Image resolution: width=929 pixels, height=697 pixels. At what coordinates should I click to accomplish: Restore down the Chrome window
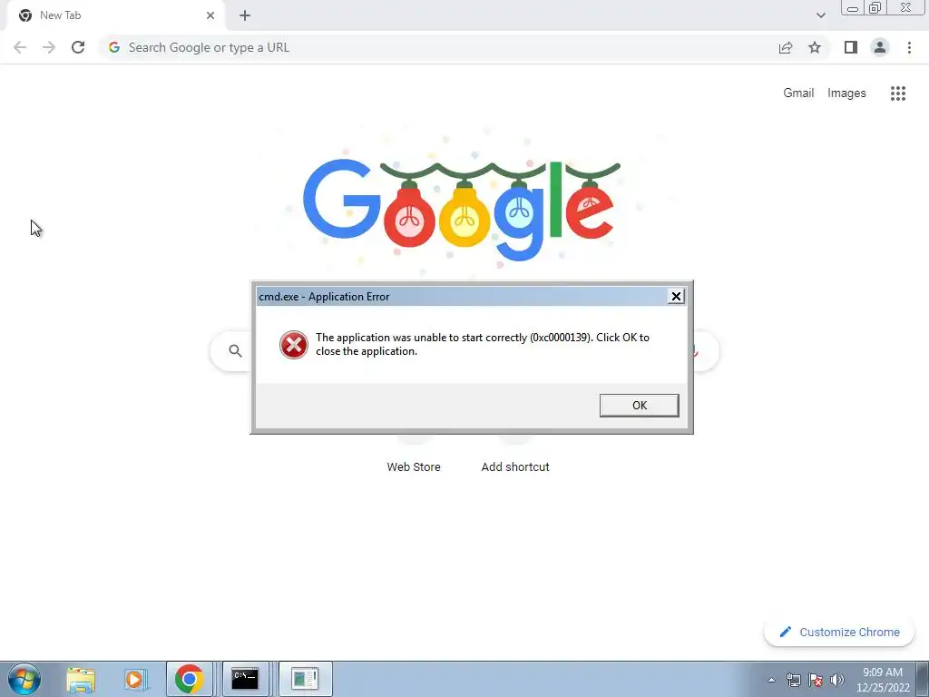click(x=875, y=8)
